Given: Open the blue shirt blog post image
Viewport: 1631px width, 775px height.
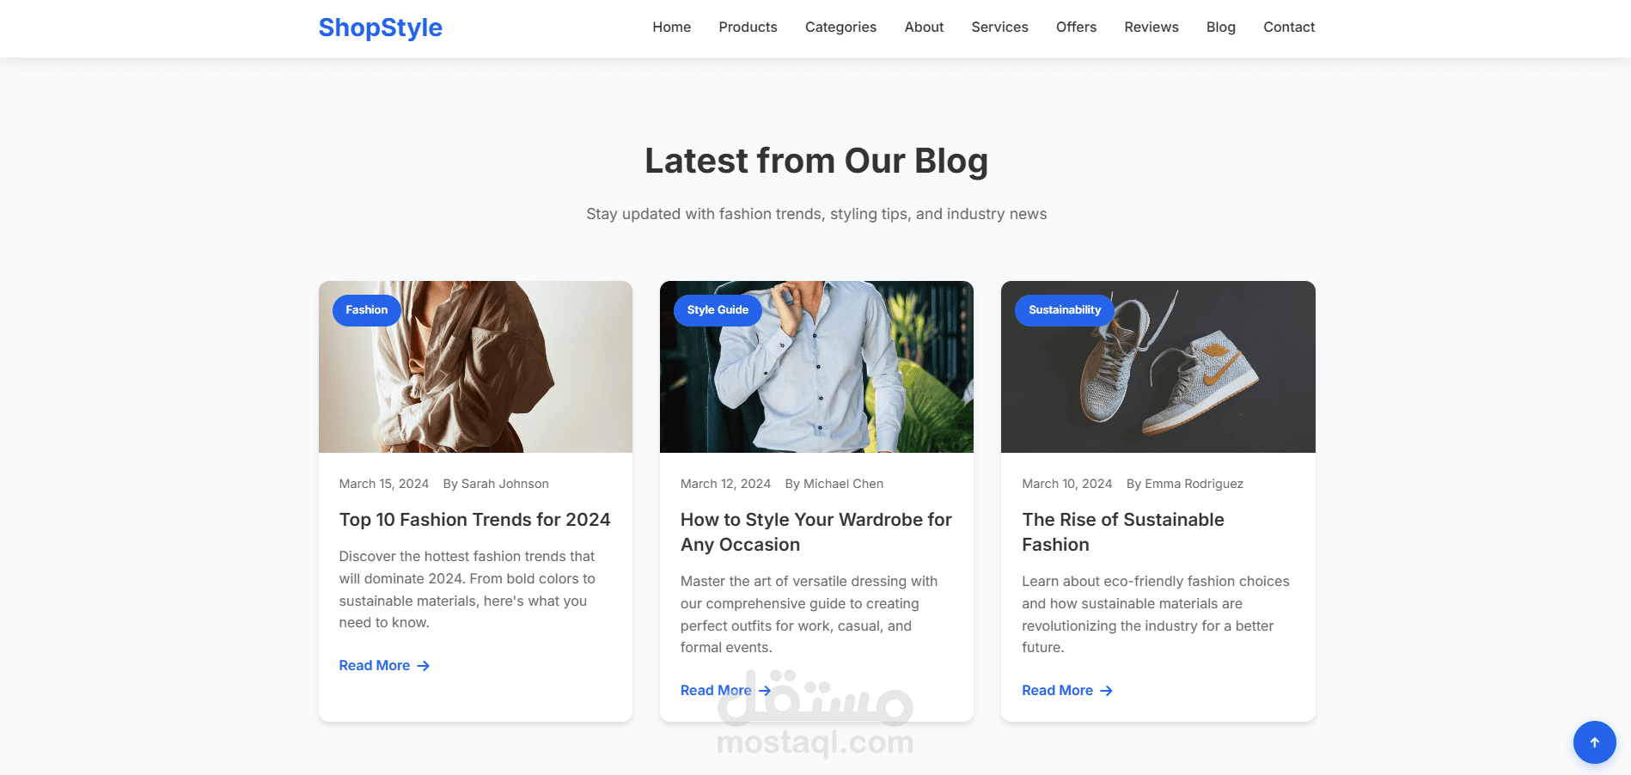Looking at the screenshot, I should pyautogui.click(x=816, y=367).
